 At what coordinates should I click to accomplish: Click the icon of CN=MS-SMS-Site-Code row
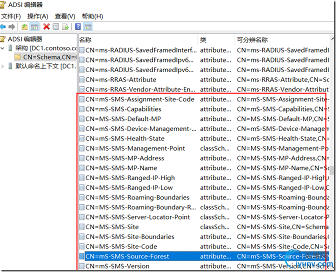81,246
